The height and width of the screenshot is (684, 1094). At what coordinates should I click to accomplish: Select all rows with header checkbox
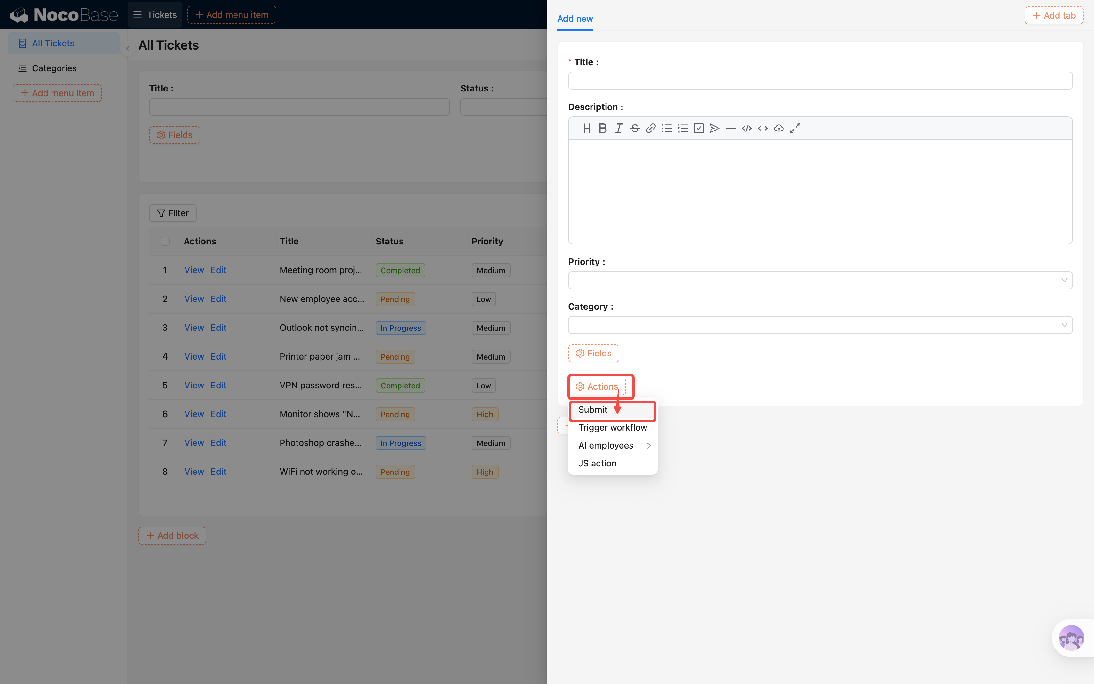(165, 241)
